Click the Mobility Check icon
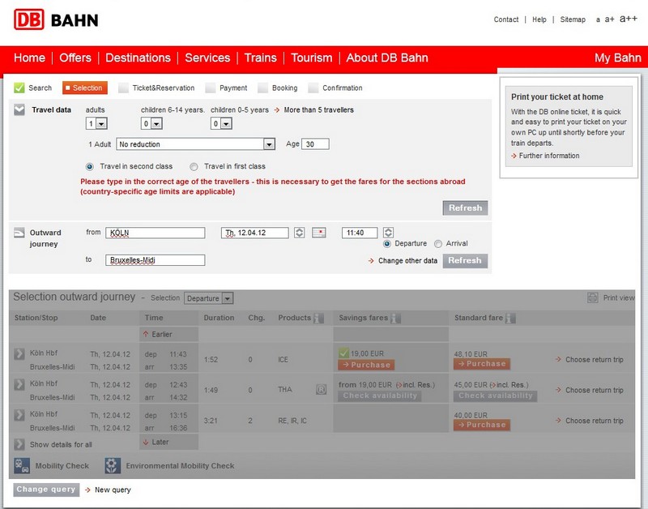Image resolution: width=648 pixels, height=509 pixels. (x=22, y=465)
